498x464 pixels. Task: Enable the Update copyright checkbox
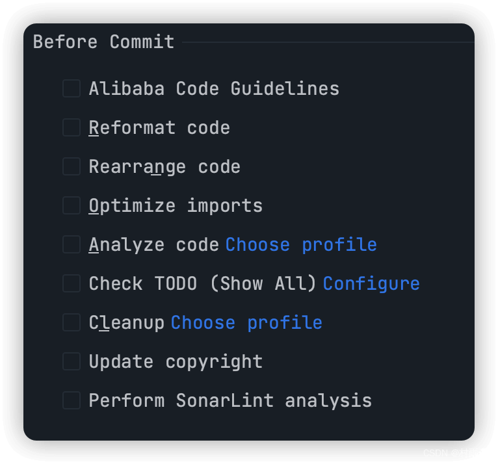pyautogui.click(x=72, y=361)
